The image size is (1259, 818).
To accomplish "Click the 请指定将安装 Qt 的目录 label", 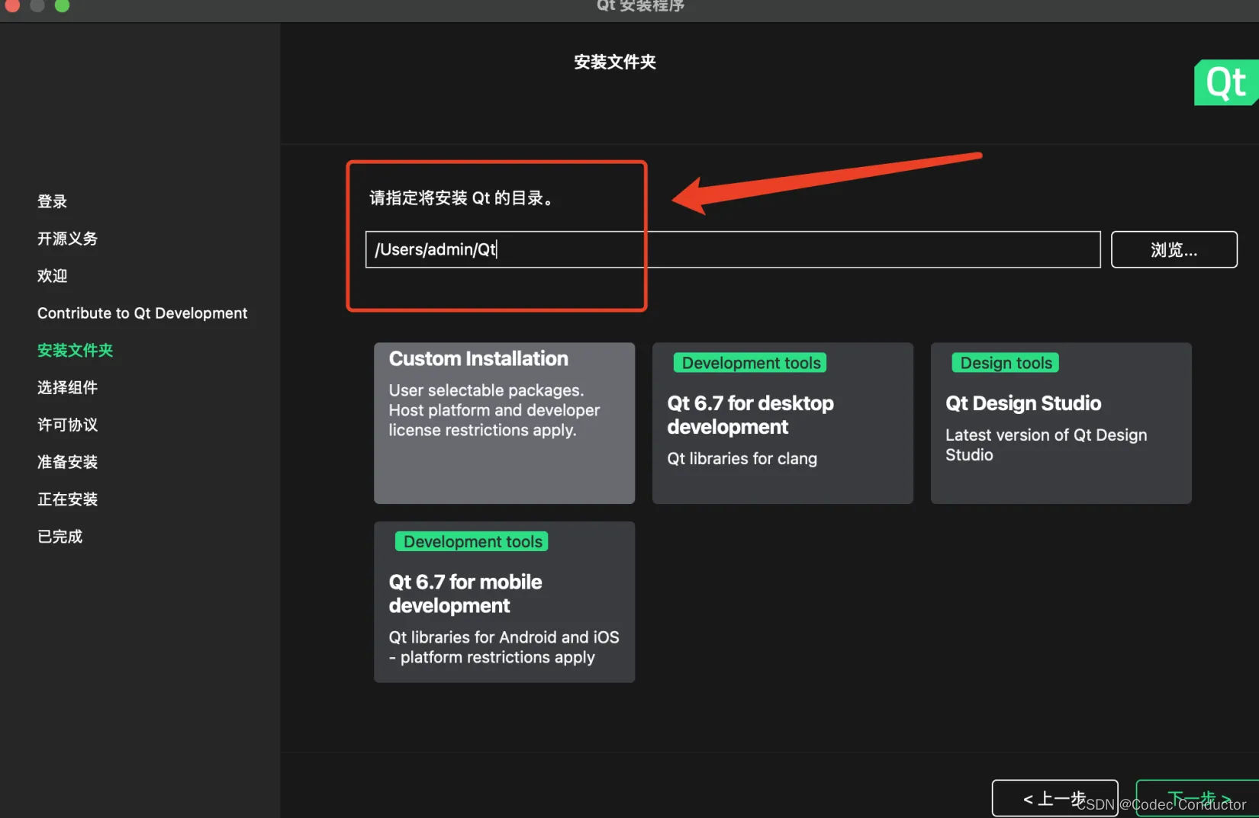I will pyautogui.click(x=462, y=198).
